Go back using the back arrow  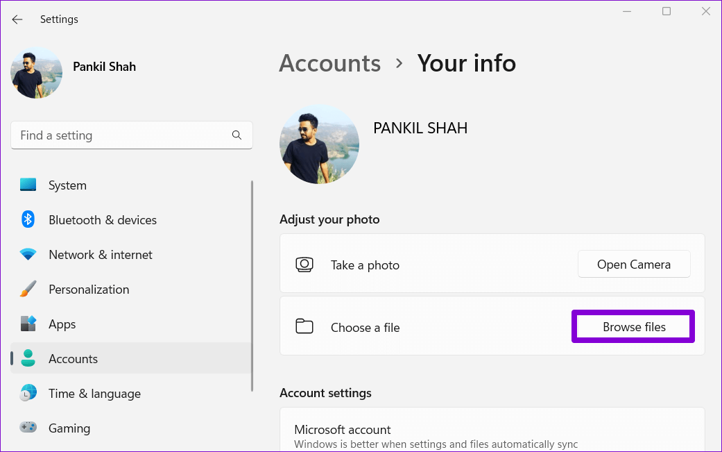click(x=17, y=19)
